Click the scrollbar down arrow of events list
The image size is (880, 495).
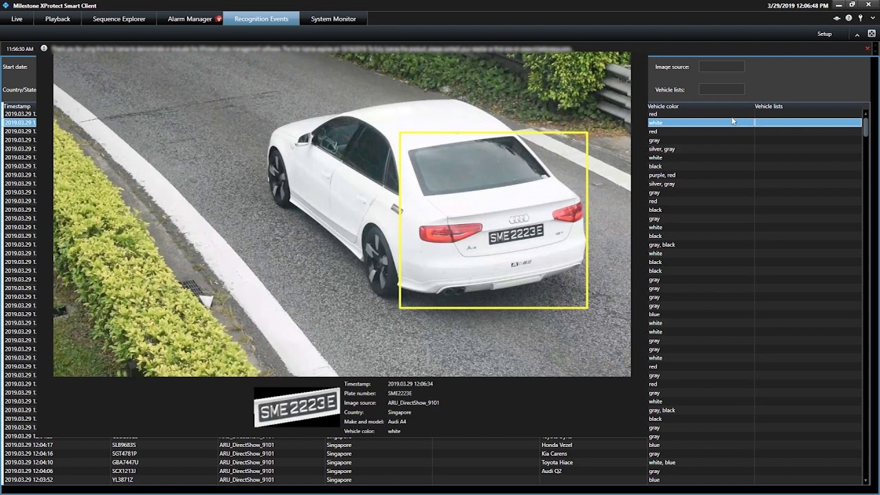click(x=866, y=481)
